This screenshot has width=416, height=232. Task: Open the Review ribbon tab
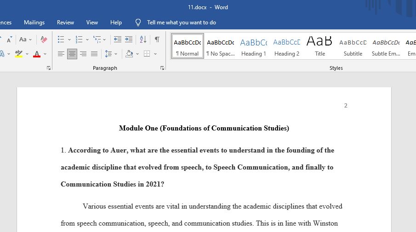(65, 23)
